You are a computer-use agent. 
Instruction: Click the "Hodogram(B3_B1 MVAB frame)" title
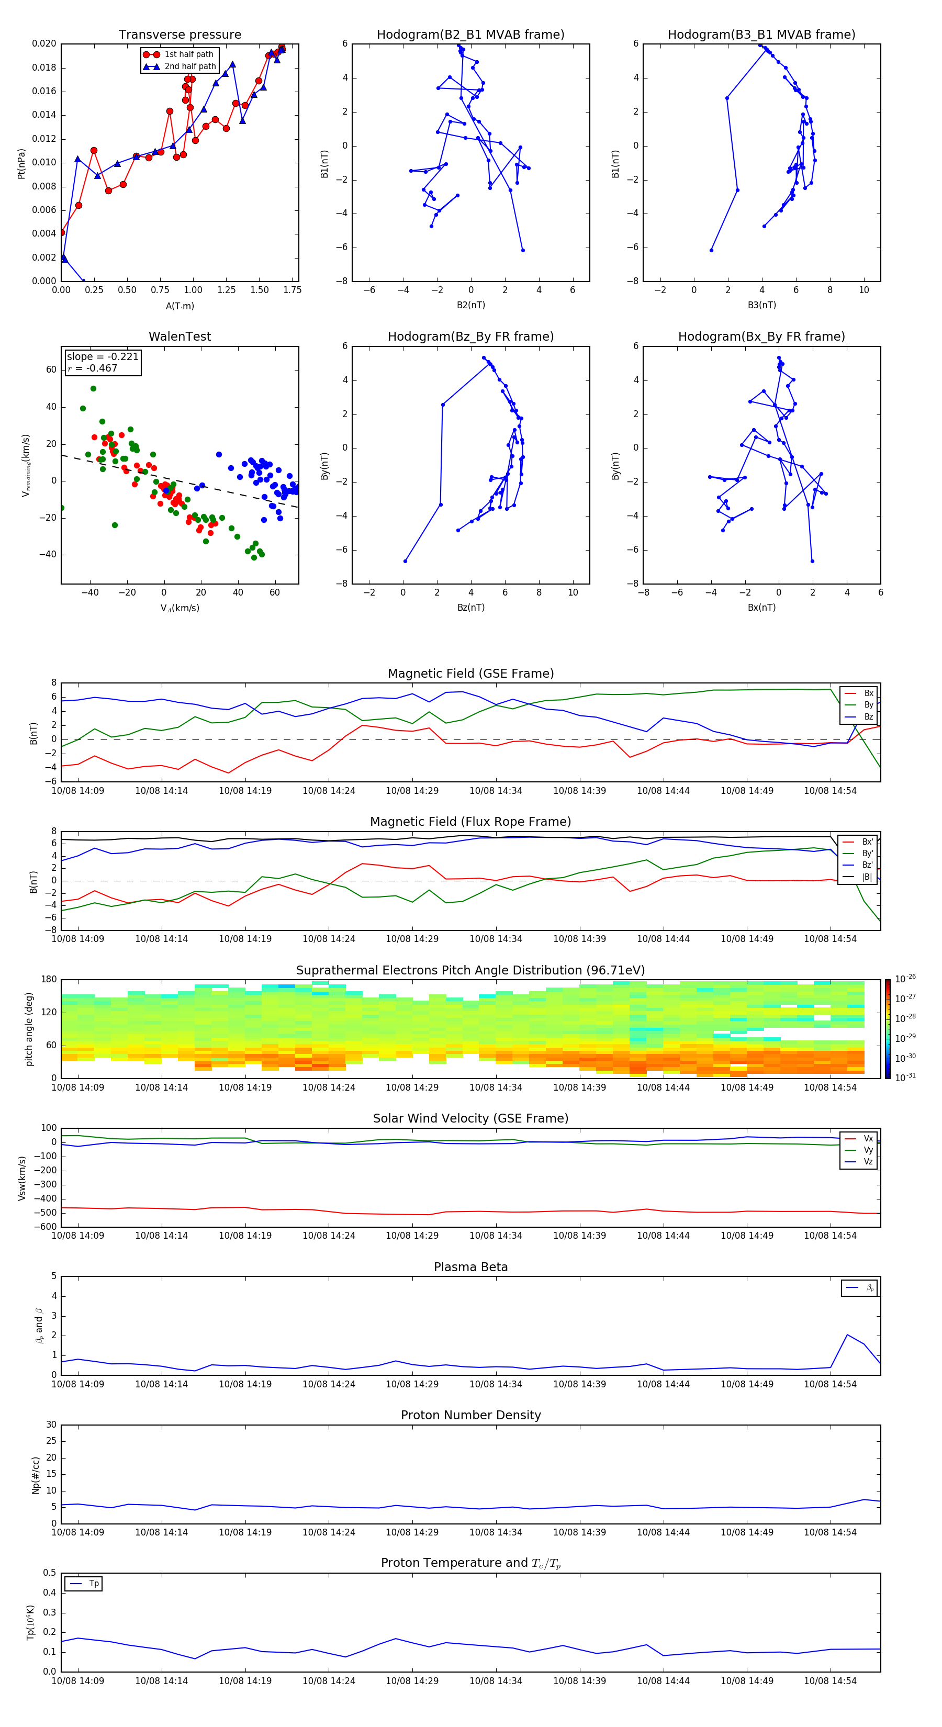coord(761,34)
